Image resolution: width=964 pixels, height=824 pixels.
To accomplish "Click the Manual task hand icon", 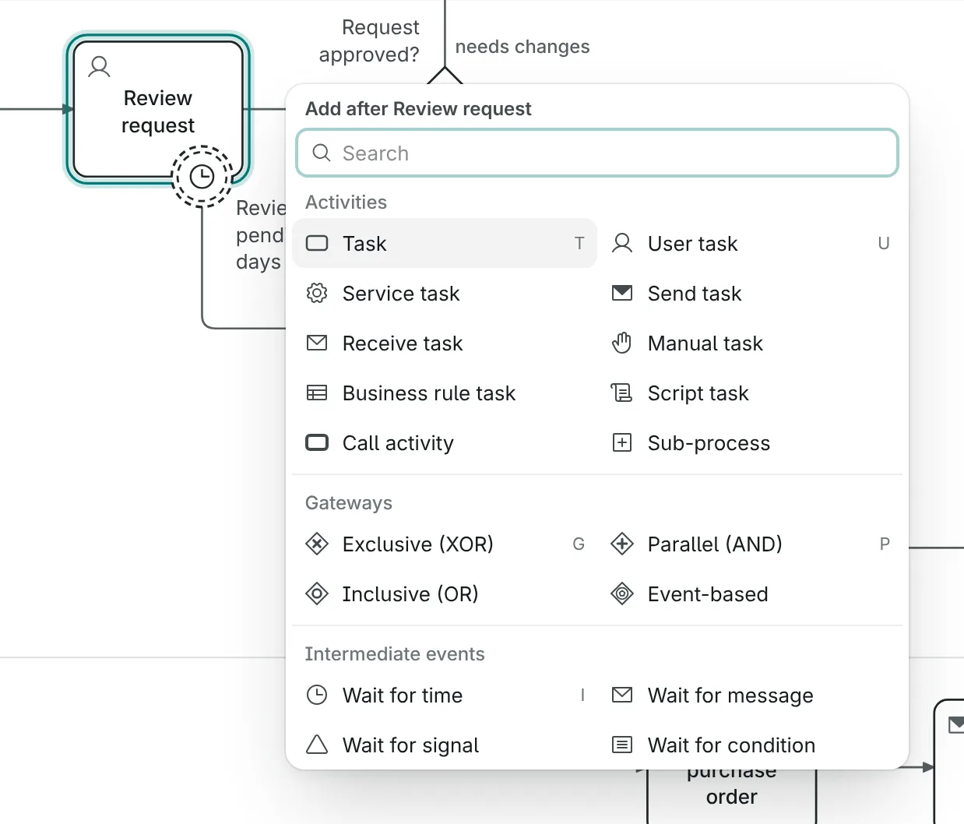I will pyautogui.click(x=622, y=343).
